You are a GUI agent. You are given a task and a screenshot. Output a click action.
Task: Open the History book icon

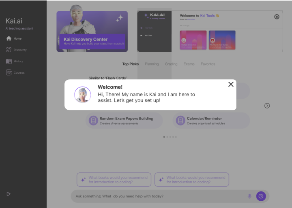click(x=9, y=61)
